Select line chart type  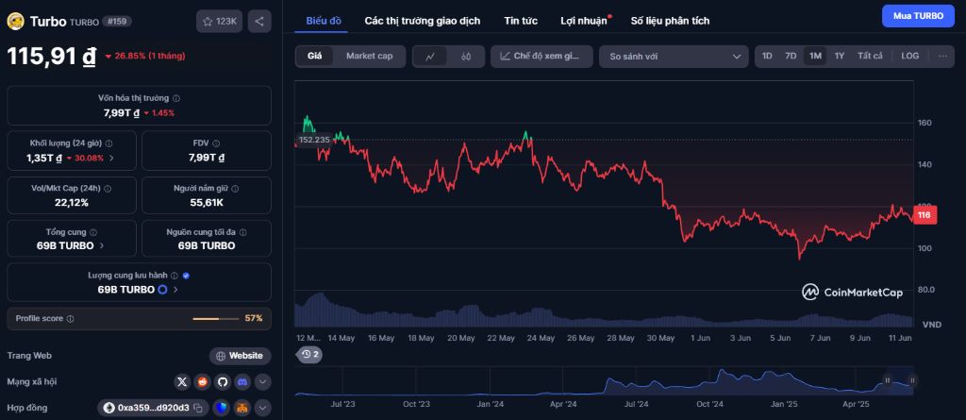(431, 56)
